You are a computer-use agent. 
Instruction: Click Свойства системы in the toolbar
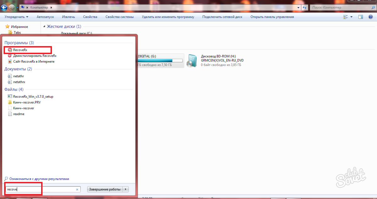point(119,17)
